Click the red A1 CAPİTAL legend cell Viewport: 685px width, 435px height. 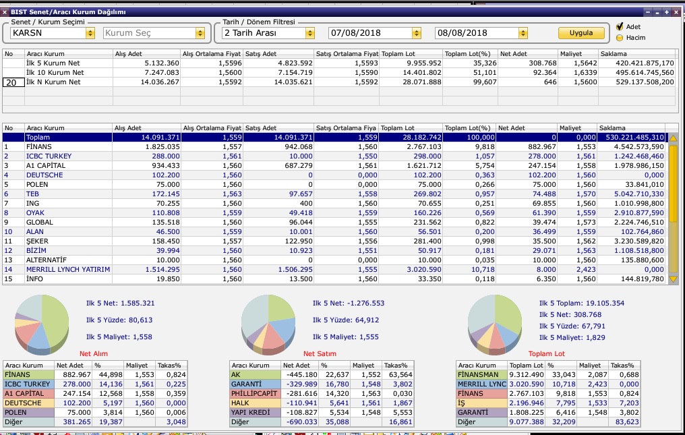29,393
